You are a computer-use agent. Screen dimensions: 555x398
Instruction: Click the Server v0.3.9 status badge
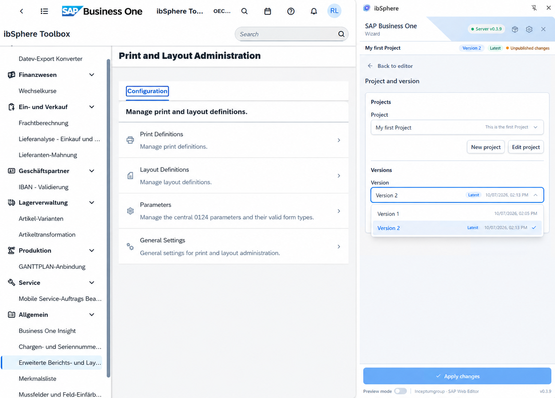click(486, 29)
